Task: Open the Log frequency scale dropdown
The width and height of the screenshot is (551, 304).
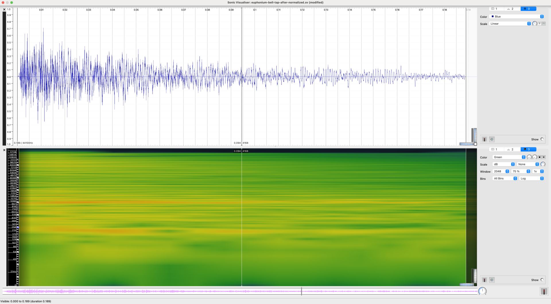Action: (x=531, y=179)
